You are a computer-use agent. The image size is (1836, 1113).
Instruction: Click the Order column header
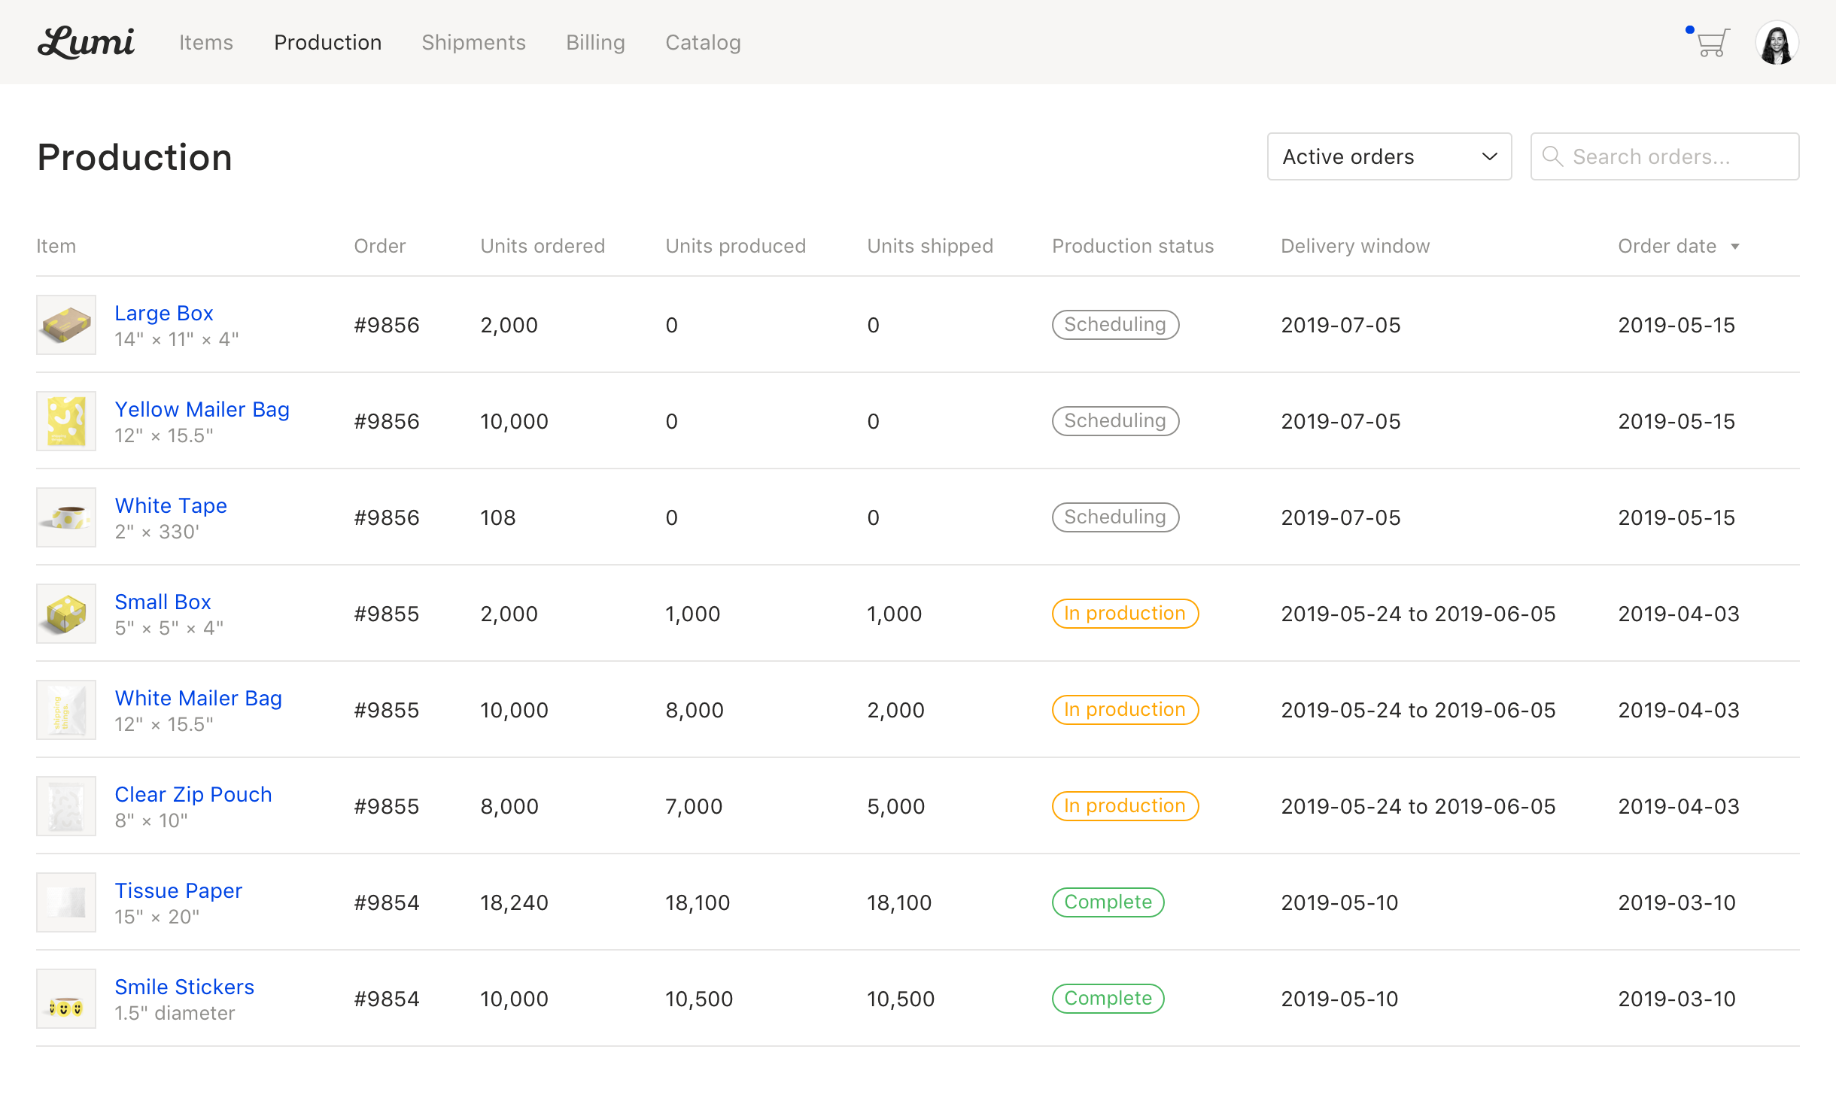tap(380, 246)
